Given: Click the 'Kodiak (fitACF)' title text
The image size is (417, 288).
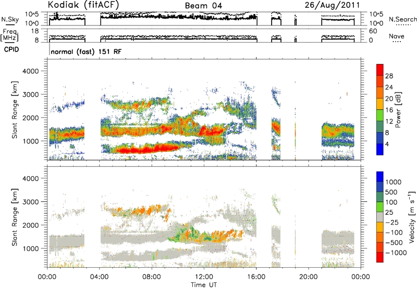Looking at the screenshot, I should (83, 5).
